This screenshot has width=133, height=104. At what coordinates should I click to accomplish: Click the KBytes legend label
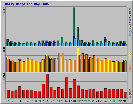[x=130, y=93]
